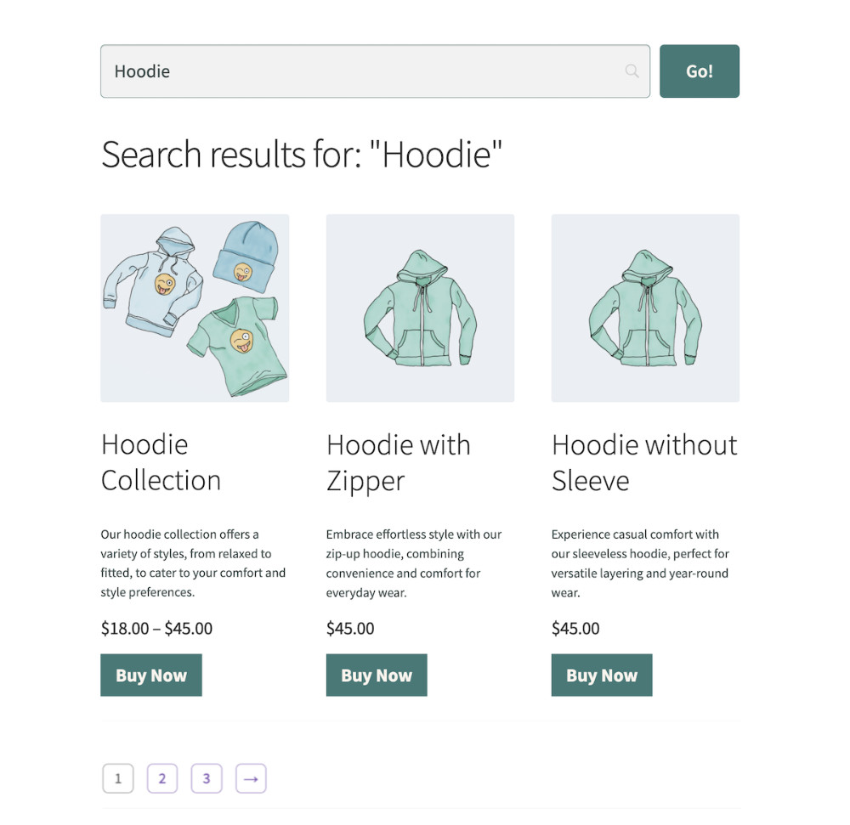Click the Hoodie without Sleeve product picture
The height and width of the screenshot is (825, 850).
click(645, 308)
